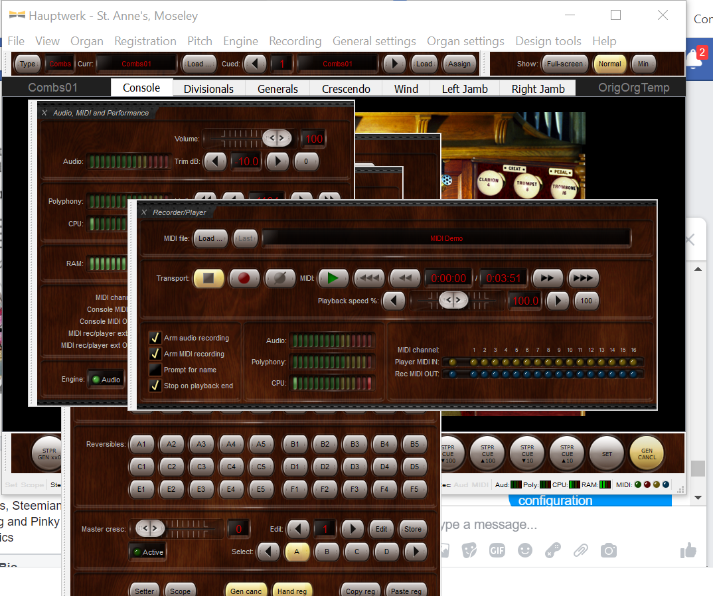Switch to Left Jamb tab

click(x=465, y=89)
